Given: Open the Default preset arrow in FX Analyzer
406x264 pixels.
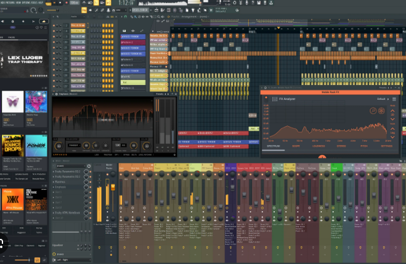Looking at the screenshot, I should pos(388,99).
